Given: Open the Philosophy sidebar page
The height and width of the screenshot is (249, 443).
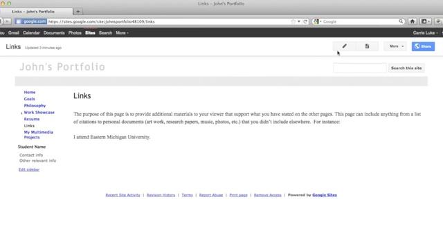Looking at the screenshot, I should point(35,106).
